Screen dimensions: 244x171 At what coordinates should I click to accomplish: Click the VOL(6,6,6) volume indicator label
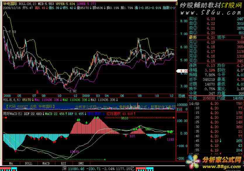pyautogui.click(x=12, y=100)
